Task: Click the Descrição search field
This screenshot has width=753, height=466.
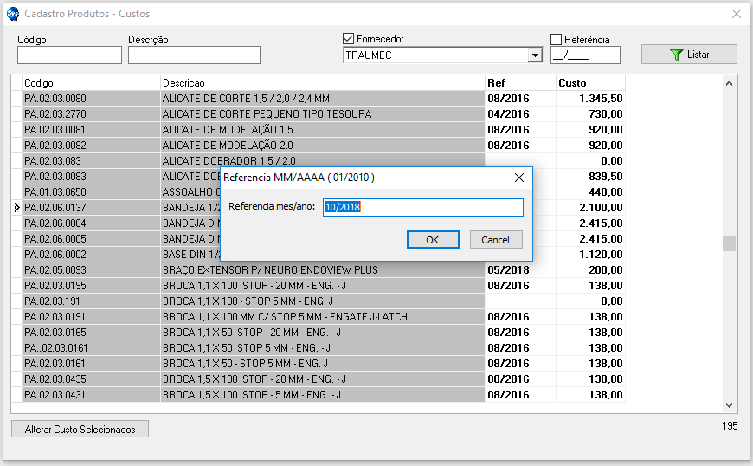Action: click(x=194, y=55)
